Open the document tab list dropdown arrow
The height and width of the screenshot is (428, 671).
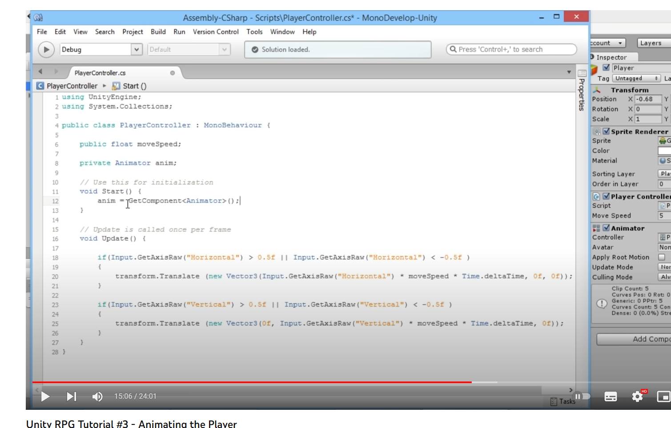point(569,72)
